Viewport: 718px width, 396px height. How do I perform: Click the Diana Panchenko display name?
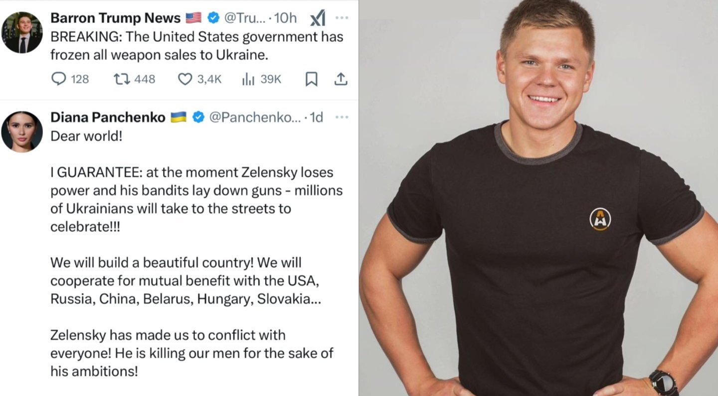point(108,118)
